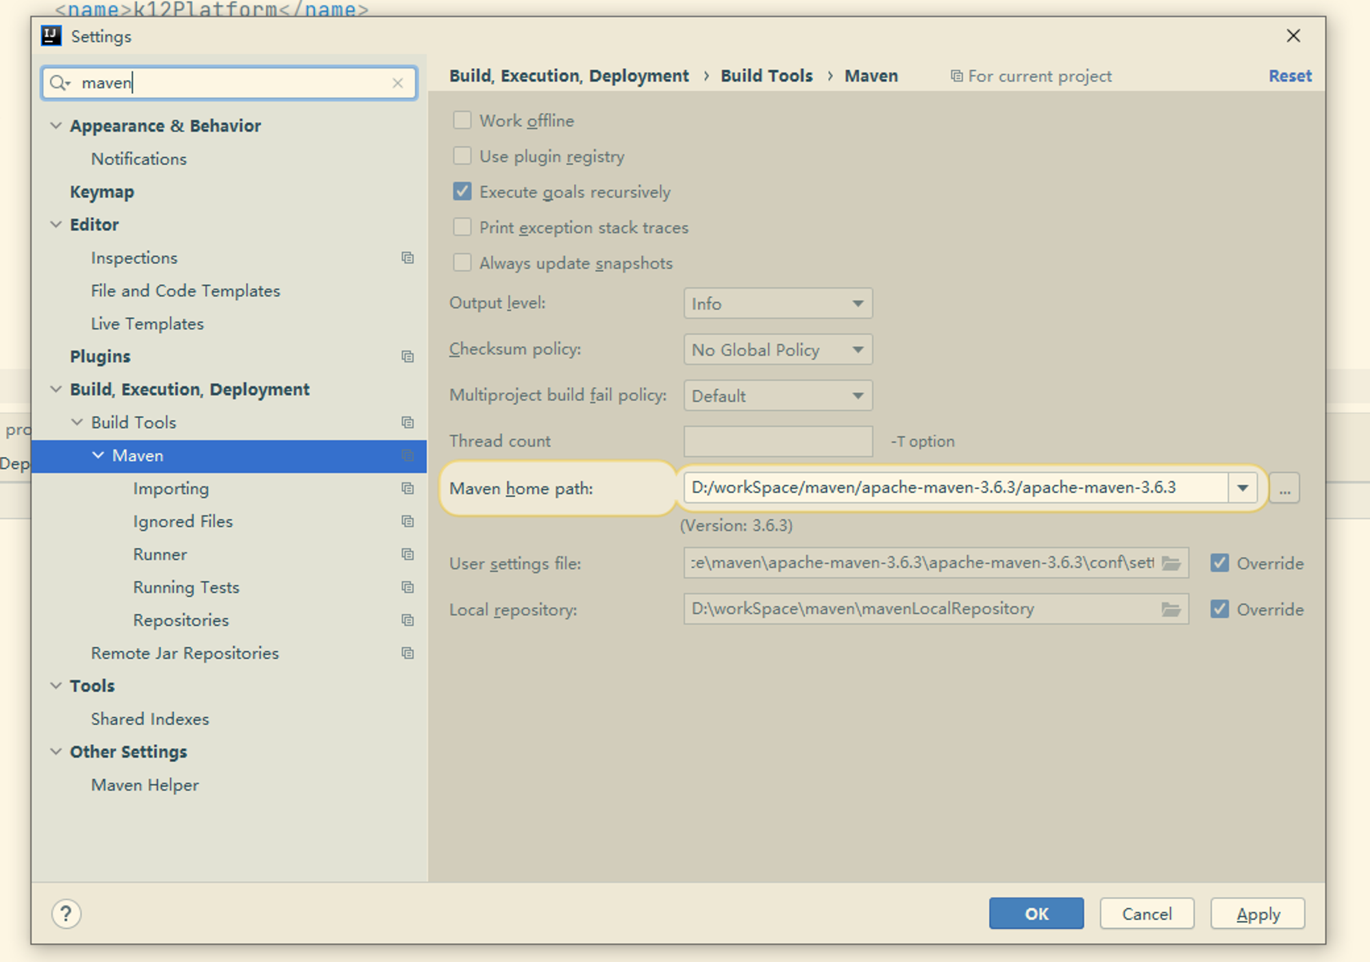This screenshot has width=1370, height=962.
Task: Enable Print exception stack traces checkbox
Action: pyautogui.click(x=462, y=227)
